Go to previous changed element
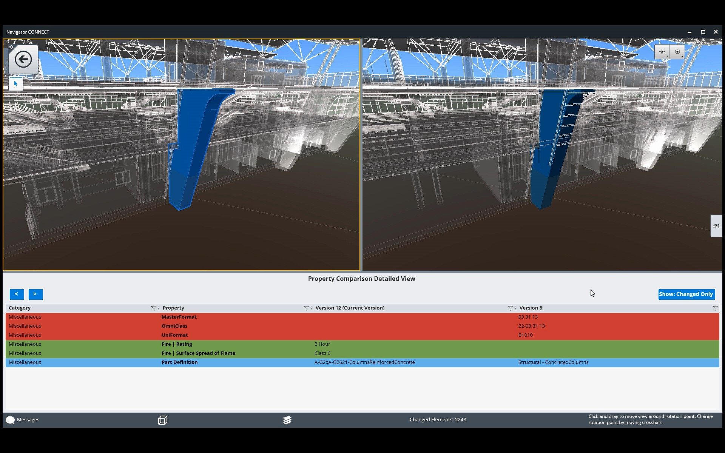The width and height of the screenshot is (725, 453). (x=17, y=294)
